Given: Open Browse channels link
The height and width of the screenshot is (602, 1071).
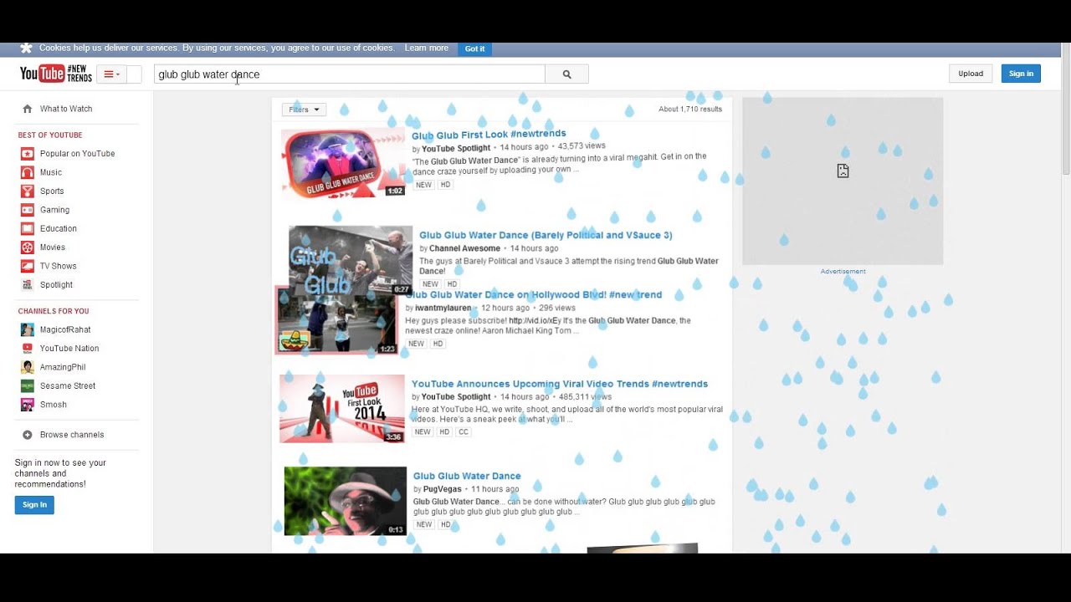Looking at the screenshot, I should click(x=72, y=435).
